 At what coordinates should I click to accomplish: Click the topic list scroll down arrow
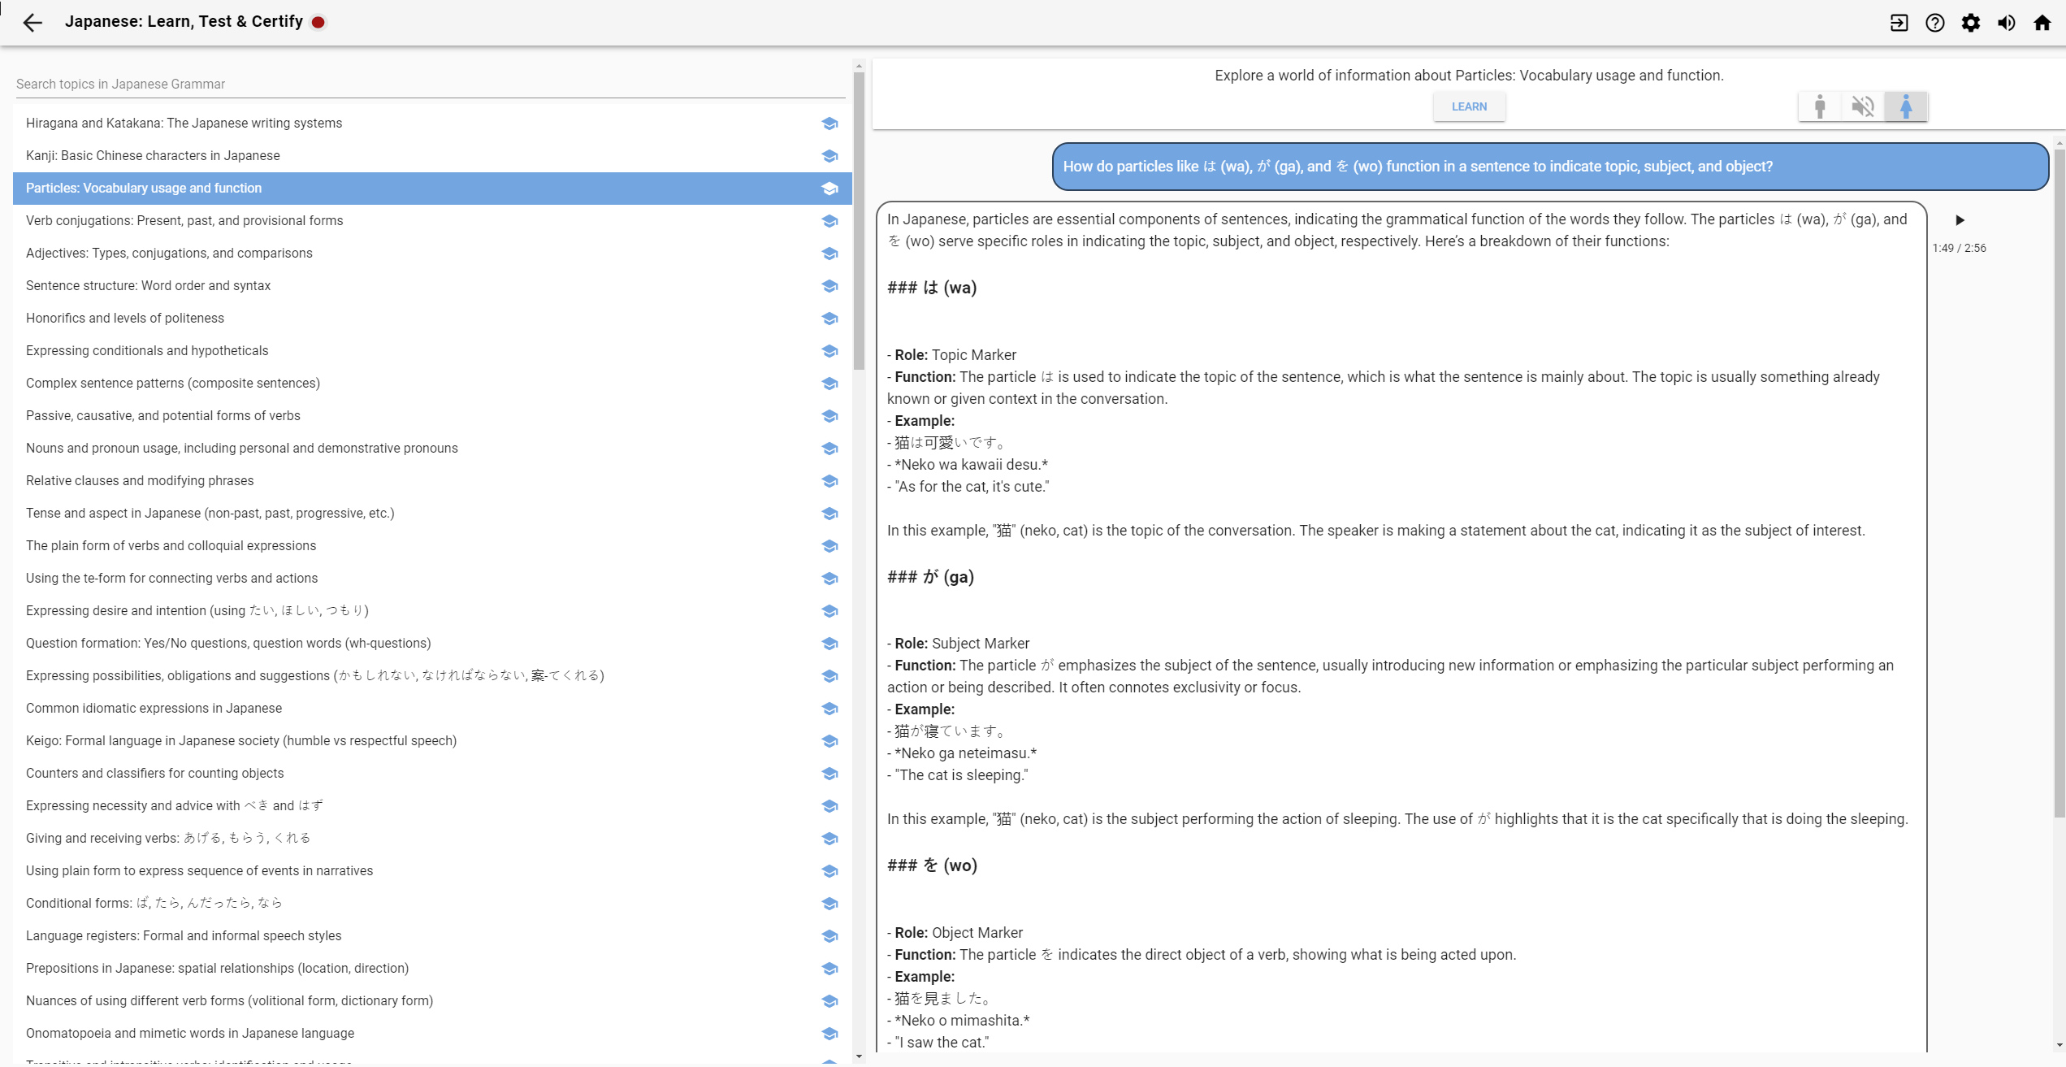pos(859,1056)
